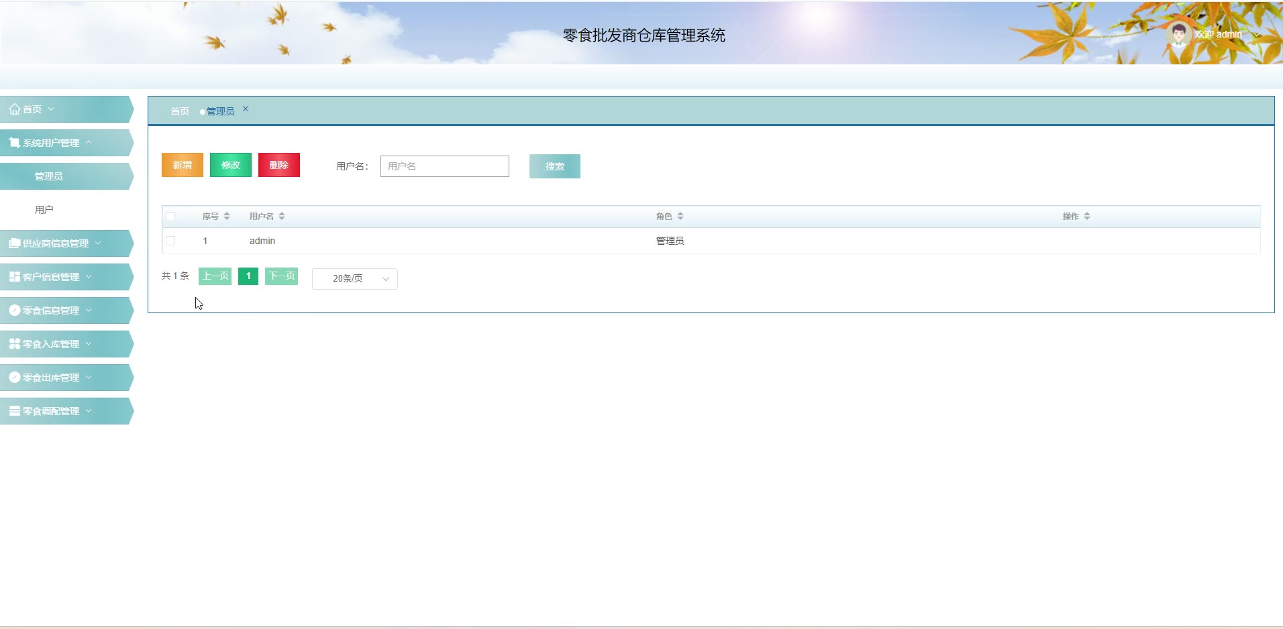
Task: Sort the table by 序号 column arrows
Action: (227, 216)
